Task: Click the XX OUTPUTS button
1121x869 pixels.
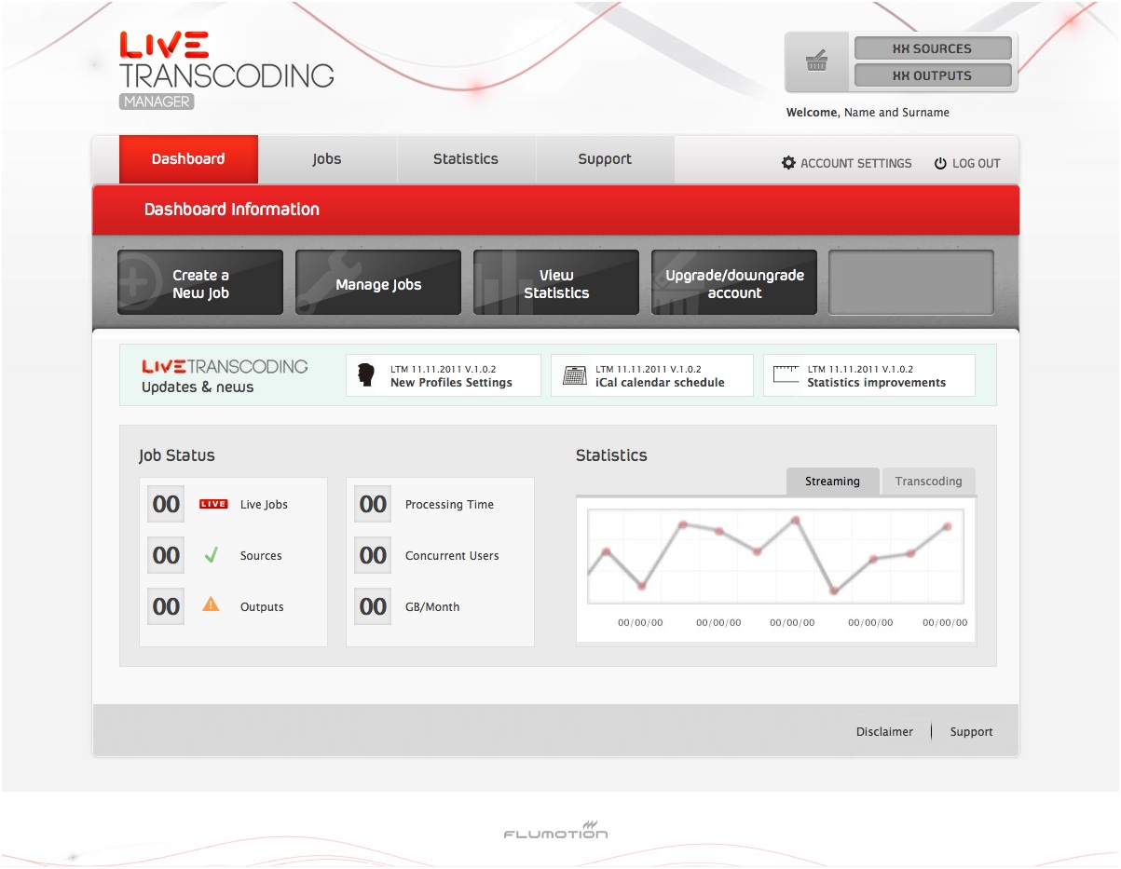Action: coord(933,75)
